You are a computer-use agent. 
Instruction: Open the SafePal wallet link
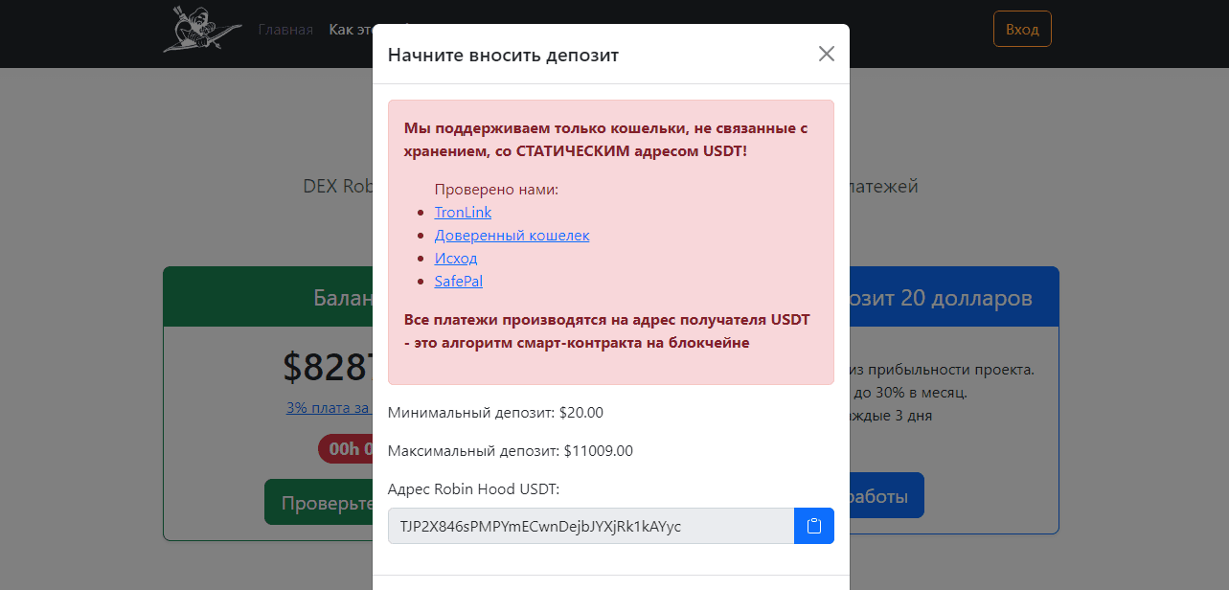458,282
